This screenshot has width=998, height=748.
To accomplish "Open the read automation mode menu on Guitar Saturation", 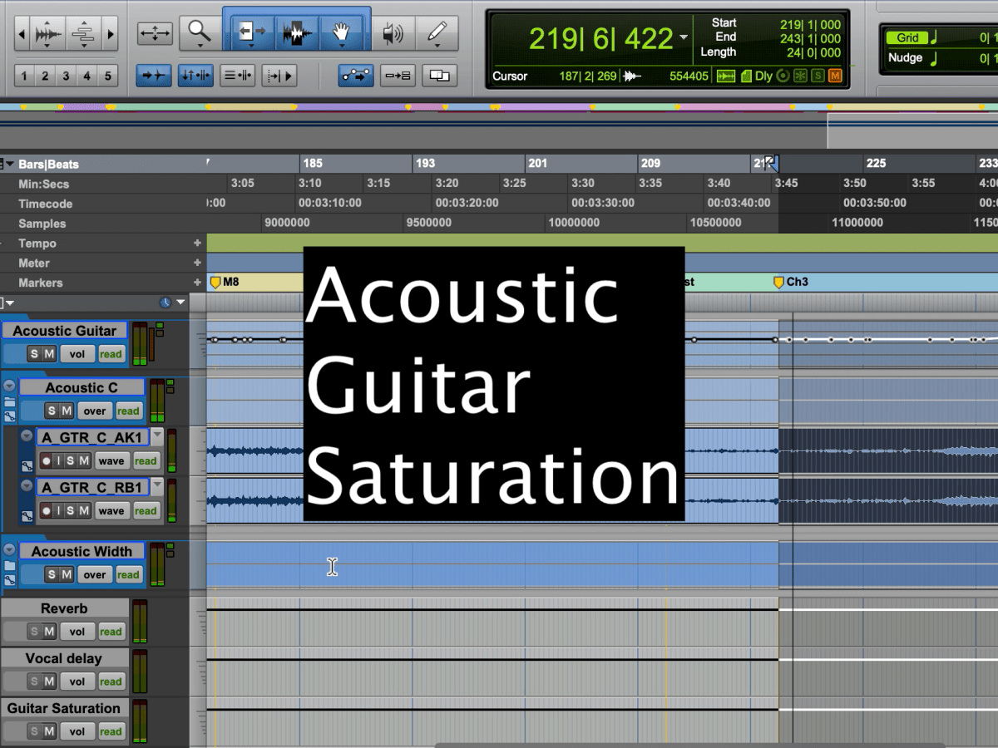I will pyautogui.click(x=111, y=731).
